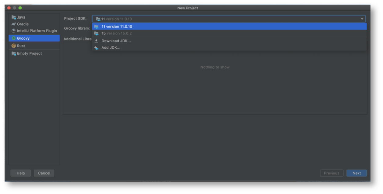Click the Previous button

point(332,173)
